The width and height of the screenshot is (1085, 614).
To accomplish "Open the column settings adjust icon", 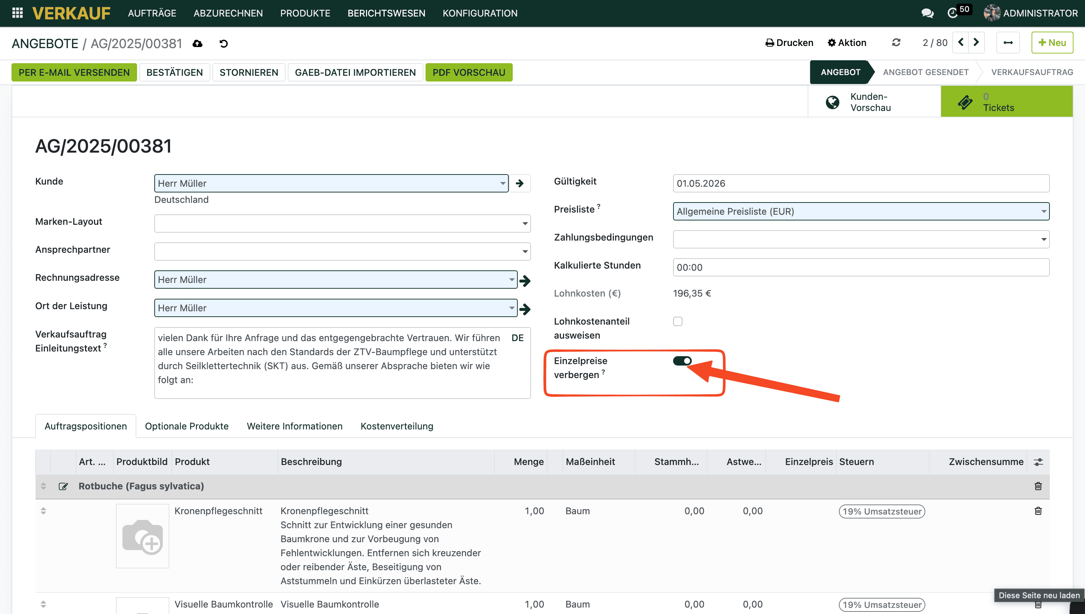I will 1038,462.
